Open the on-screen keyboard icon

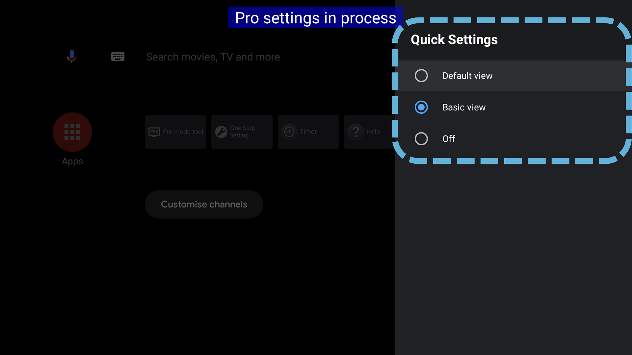point(118,57)
